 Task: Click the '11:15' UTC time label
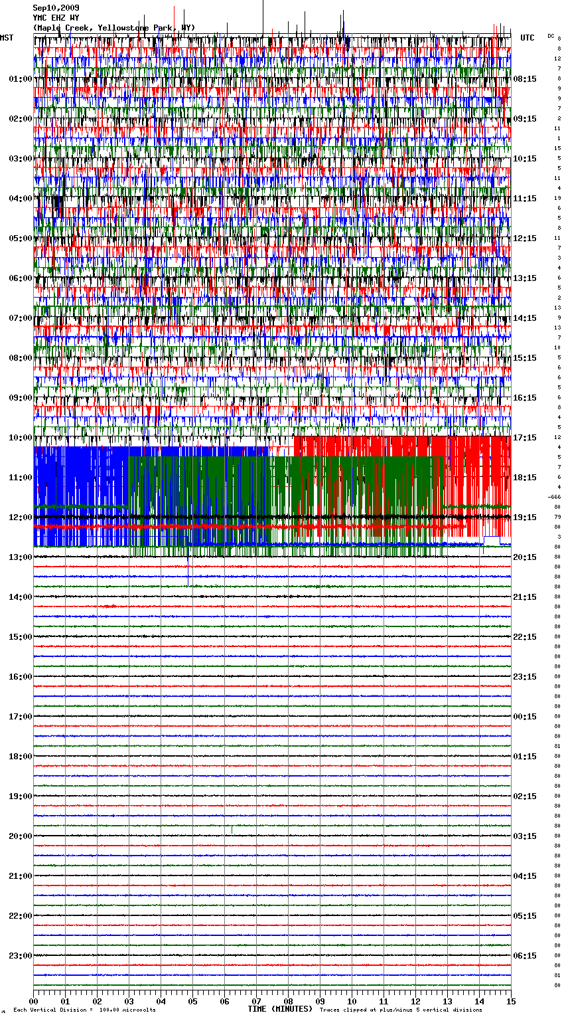[x=525, y=199]
